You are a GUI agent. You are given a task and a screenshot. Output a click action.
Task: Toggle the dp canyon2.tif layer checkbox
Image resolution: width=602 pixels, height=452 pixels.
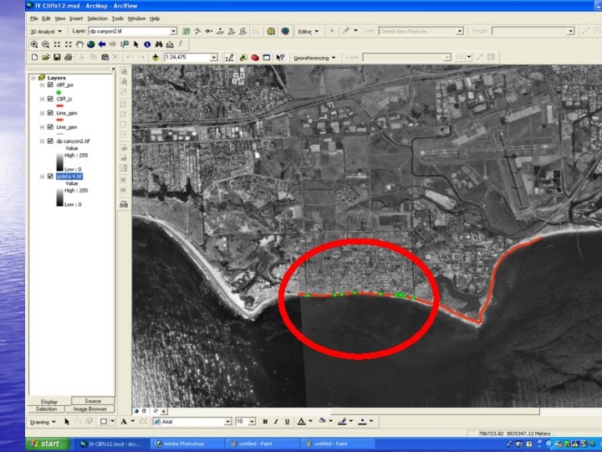pyautogui.click(x=50, y=141)
